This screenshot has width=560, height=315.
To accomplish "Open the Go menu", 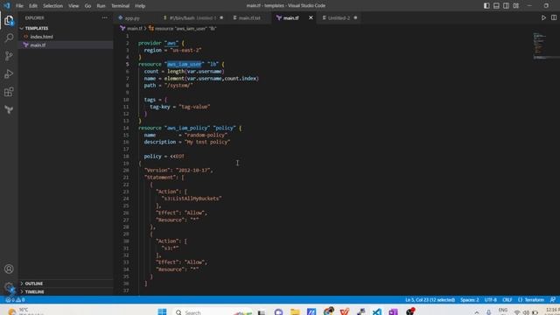I will [87, 6].
